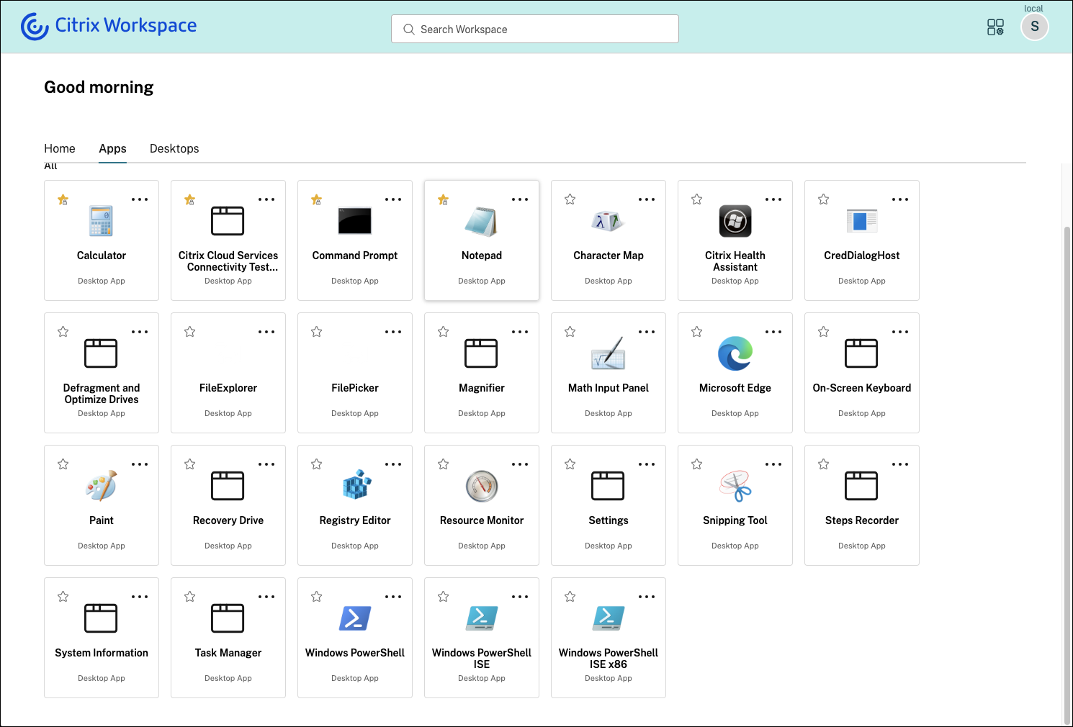Screen dimensions: 1073x727
Task: Open the three-dot menu on Calculator
Action: coord(140,199)
